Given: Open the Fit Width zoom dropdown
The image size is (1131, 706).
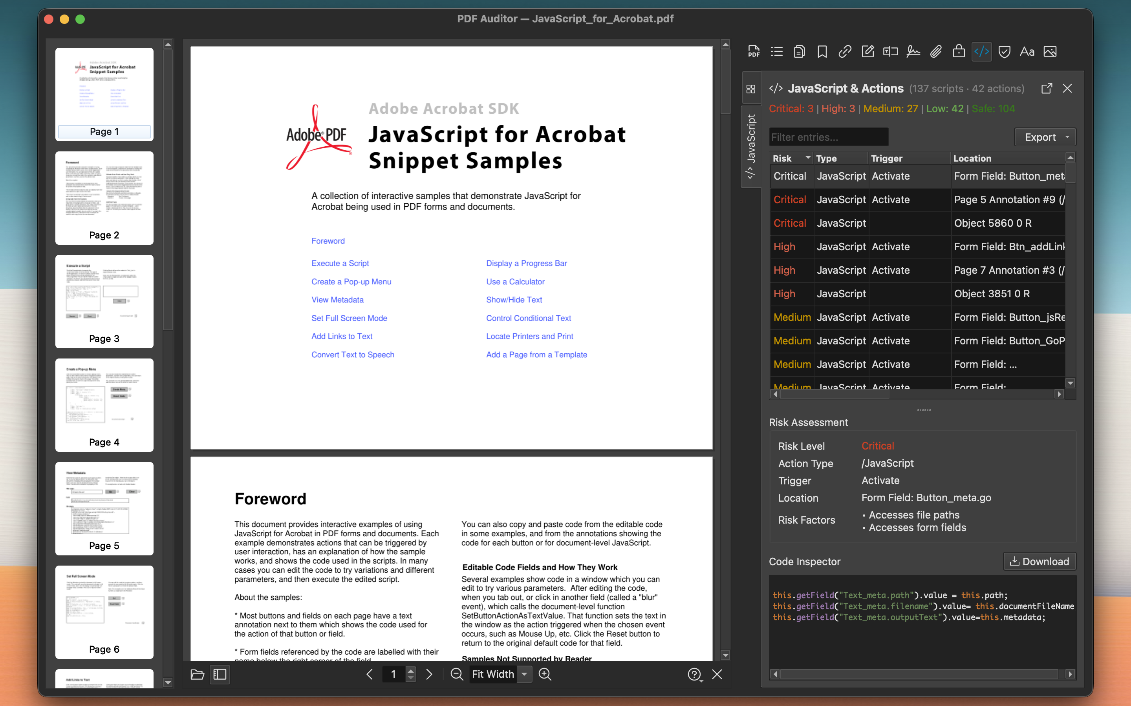Looking at the screenshot, I should tap(524, 674).
